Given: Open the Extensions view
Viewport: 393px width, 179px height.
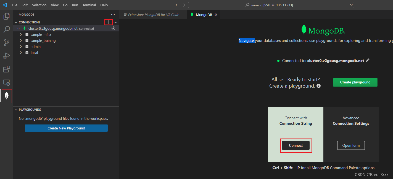Looking at the screenshot, I should click(x=7, y=69).
